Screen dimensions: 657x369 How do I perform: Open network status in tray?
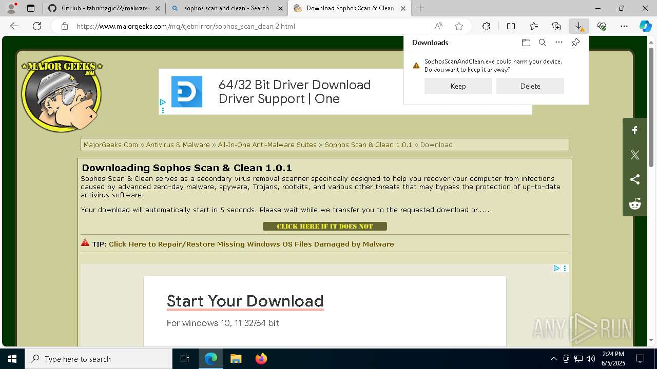[x=578, y=359]
